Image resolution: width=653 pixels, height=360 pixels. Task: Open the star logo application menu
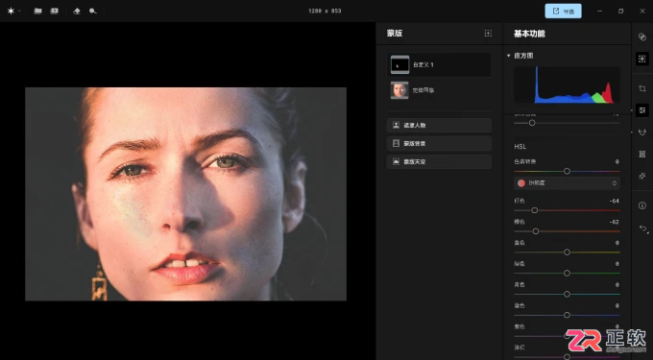click(x=11, y=11)
